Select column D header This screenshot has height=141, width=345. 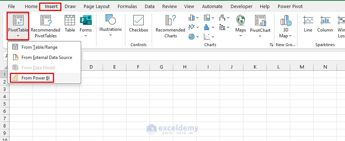(91, 67)
